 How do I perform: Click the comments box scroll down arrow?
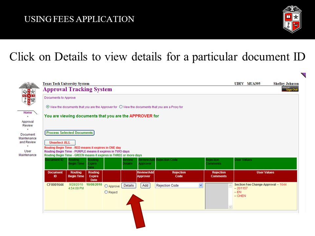coord(230,207)
